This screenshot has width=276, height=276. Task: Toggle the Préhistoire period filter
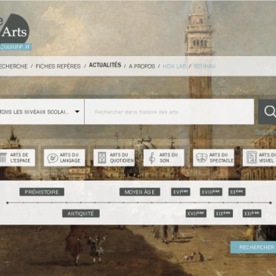[42, 192]
